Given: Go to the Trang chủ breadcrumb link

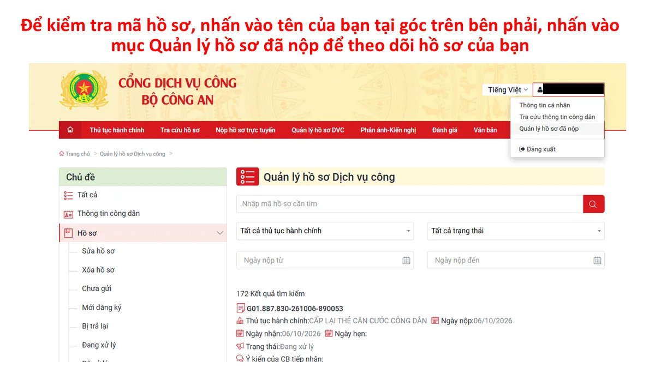Looking at the screenshot, I should point(78,154).
